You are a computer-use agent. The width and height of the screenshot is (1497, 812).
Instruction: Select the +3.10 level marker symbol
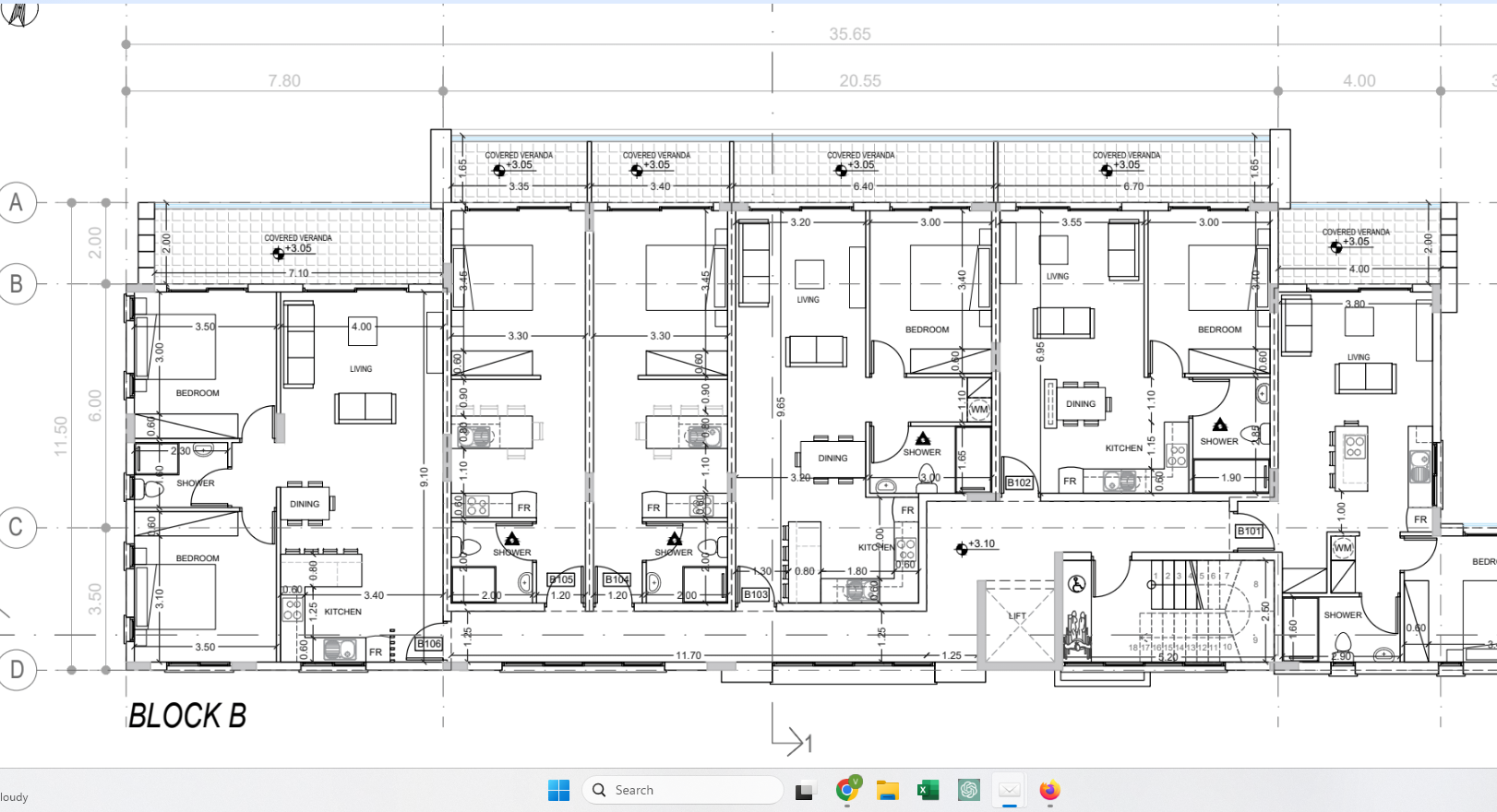[x=962, y=549]
